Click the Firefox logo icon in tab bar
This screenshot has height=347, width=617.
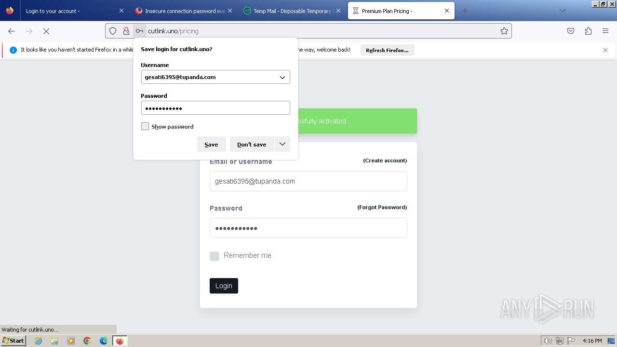[x=10, y=11]
